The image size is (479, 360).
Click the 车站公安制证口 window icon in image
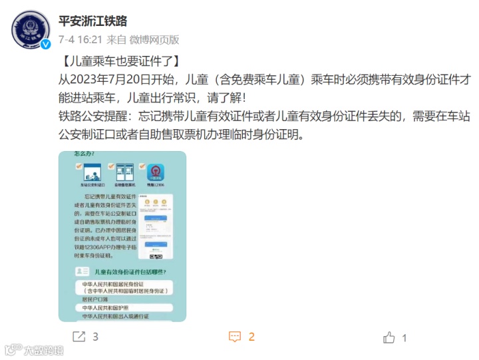[92, 172]
